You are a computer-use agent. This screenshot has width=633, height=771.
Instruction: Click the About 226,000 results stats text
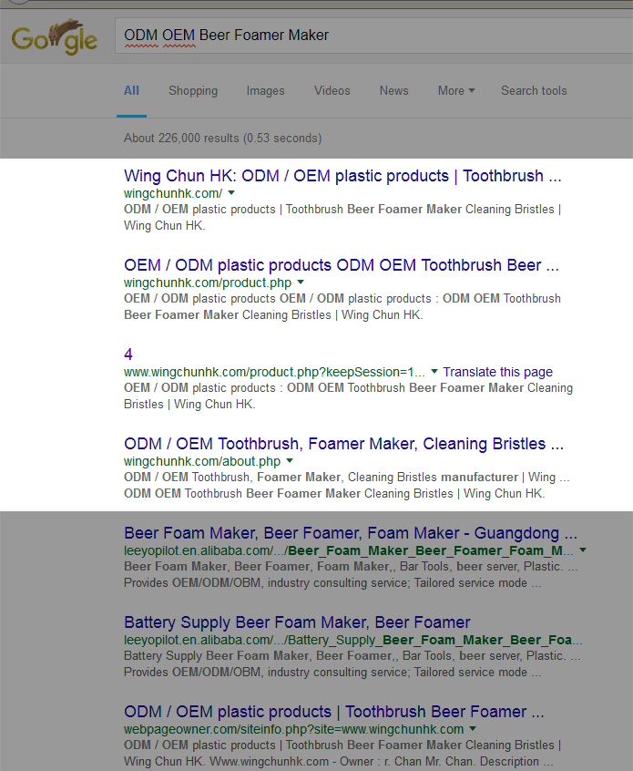coord(222,139)
